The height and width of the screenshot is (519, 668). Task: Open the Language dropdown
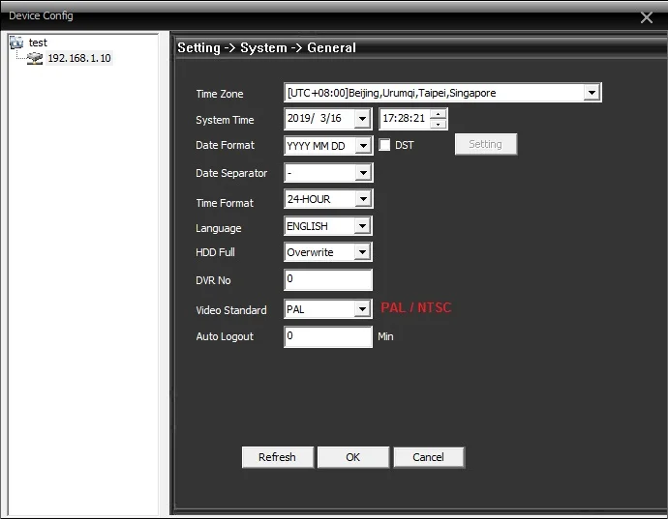363,226
